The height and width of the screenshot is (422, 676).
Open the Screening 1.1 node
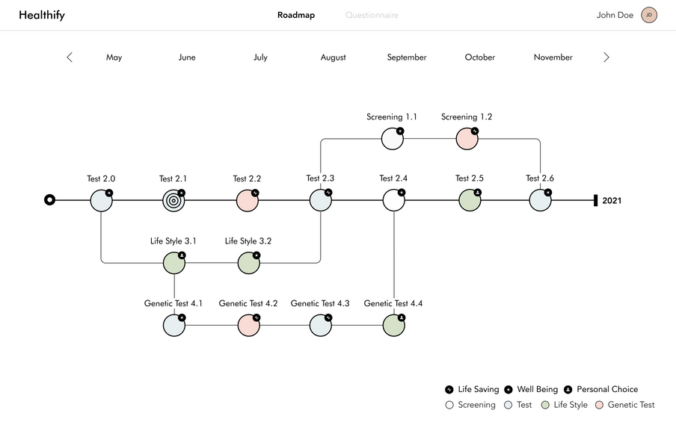393,138
